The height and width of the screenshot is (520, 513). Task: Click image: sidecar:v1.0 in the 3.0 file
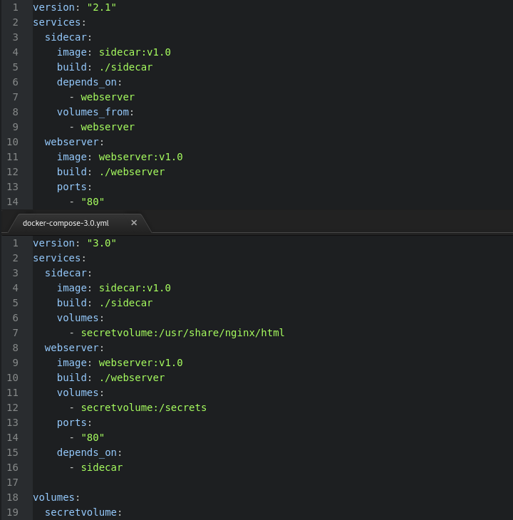coord(114,288)
